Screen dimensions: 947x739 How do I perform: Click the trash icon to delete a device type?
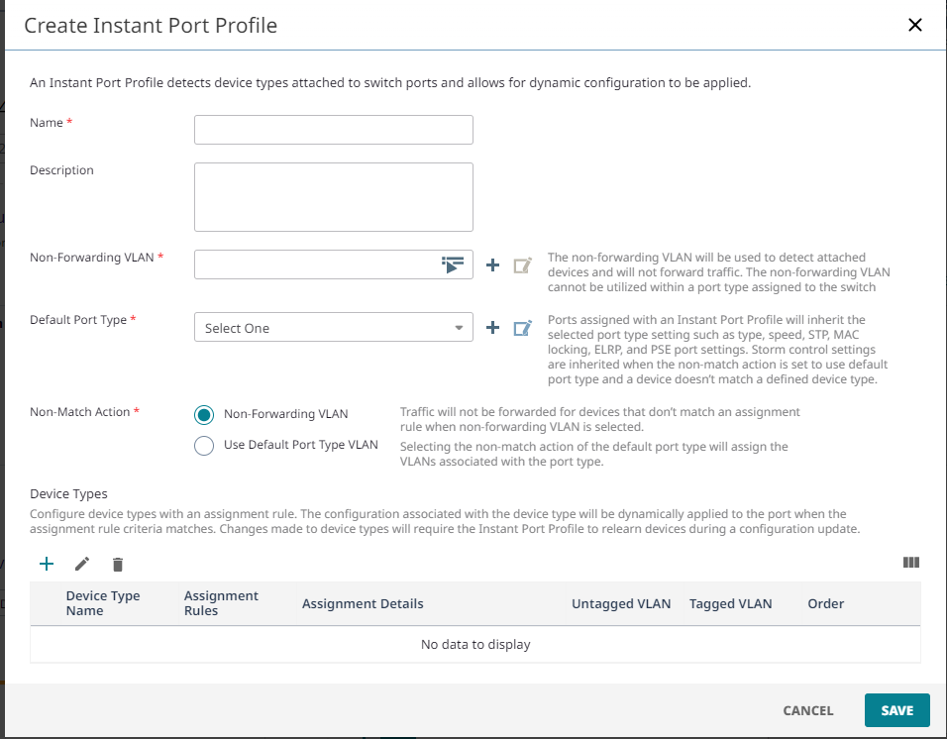118,564
